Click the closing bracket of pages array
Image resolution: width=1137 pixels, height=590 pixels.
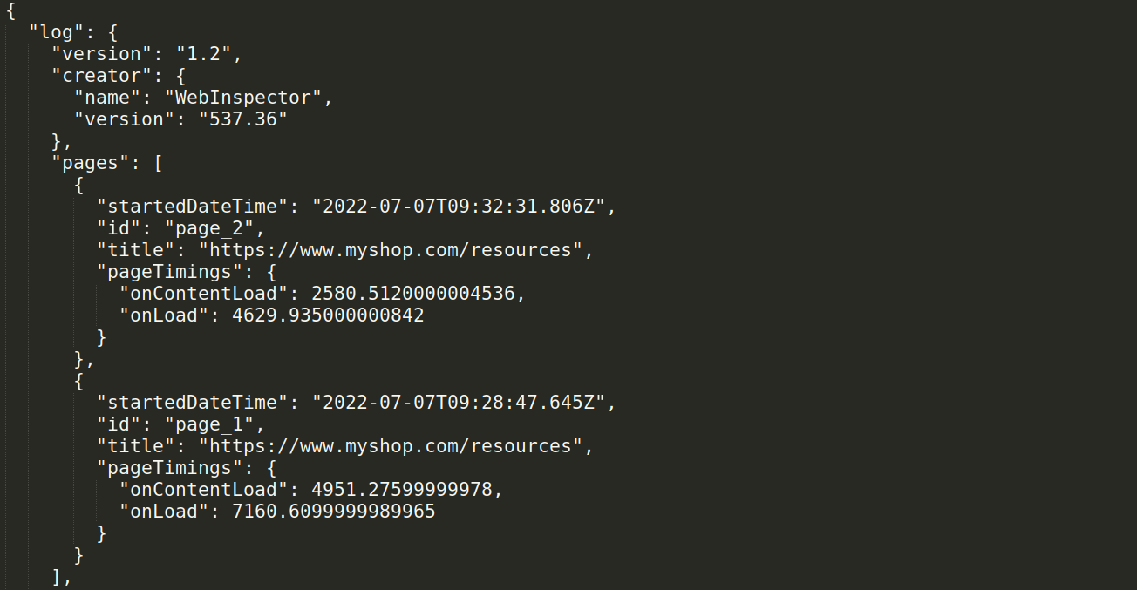(57, 577)
